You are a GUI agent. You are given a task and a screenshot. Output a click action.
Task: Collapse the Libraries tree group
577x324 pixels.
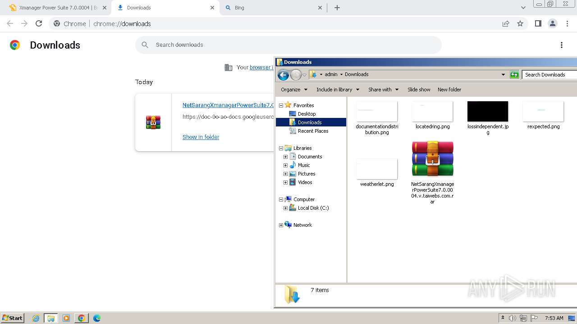click(x=281, y=148)
